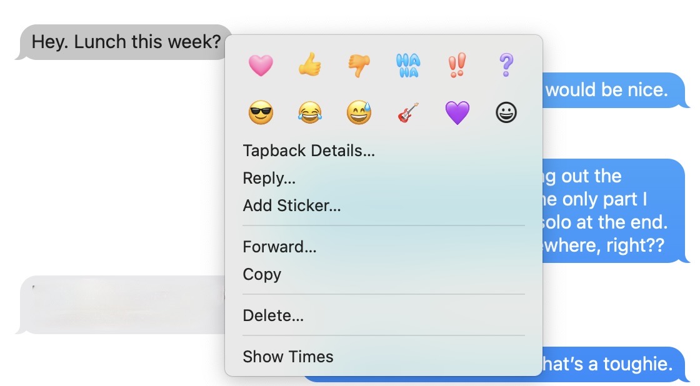The height and width of the screenshot is (386, 700).
Task: Copy the message text
Action: 262,274
